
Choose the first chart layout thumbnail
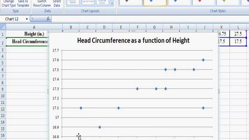coord(73,2)
